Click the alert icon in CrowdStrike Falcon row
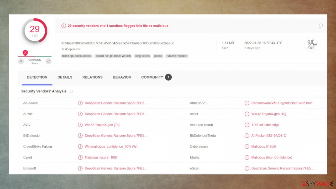 click(80, 146)
